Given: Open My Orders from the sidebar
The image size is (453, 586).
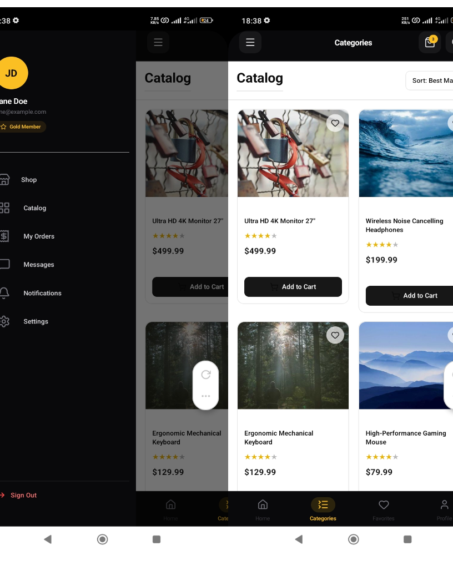Looking at the screenshot, I should 39,236.
